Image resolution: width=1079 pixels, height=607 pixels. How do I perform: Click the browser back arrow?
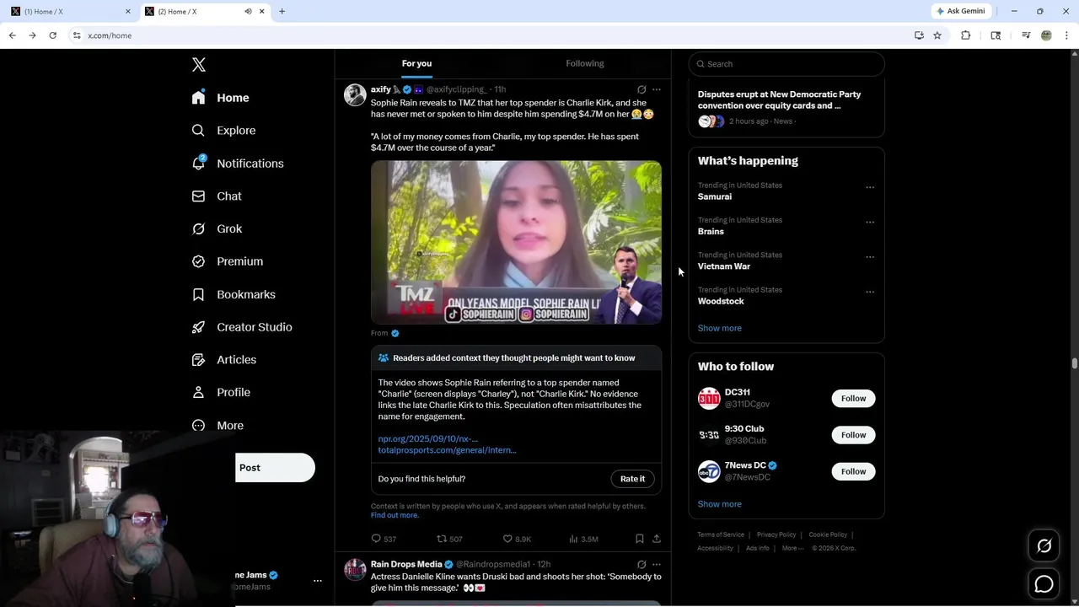[12, 35]
